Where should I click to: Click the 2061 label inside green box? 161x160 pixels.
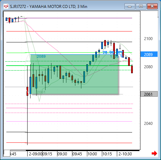coord(41,92)
